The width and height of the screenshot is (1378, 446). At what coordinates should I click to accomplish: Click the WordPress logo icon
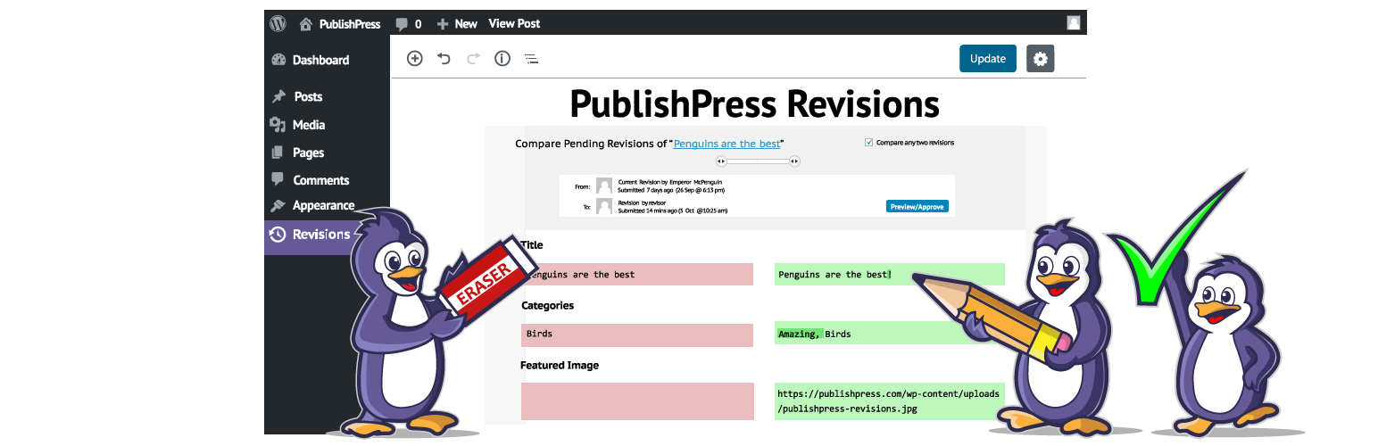(x=278, y=23)
